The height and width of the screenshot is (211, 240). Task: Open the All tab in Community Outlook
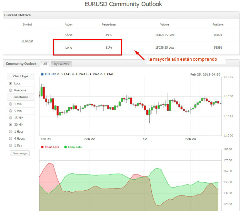tap(45, 64)
